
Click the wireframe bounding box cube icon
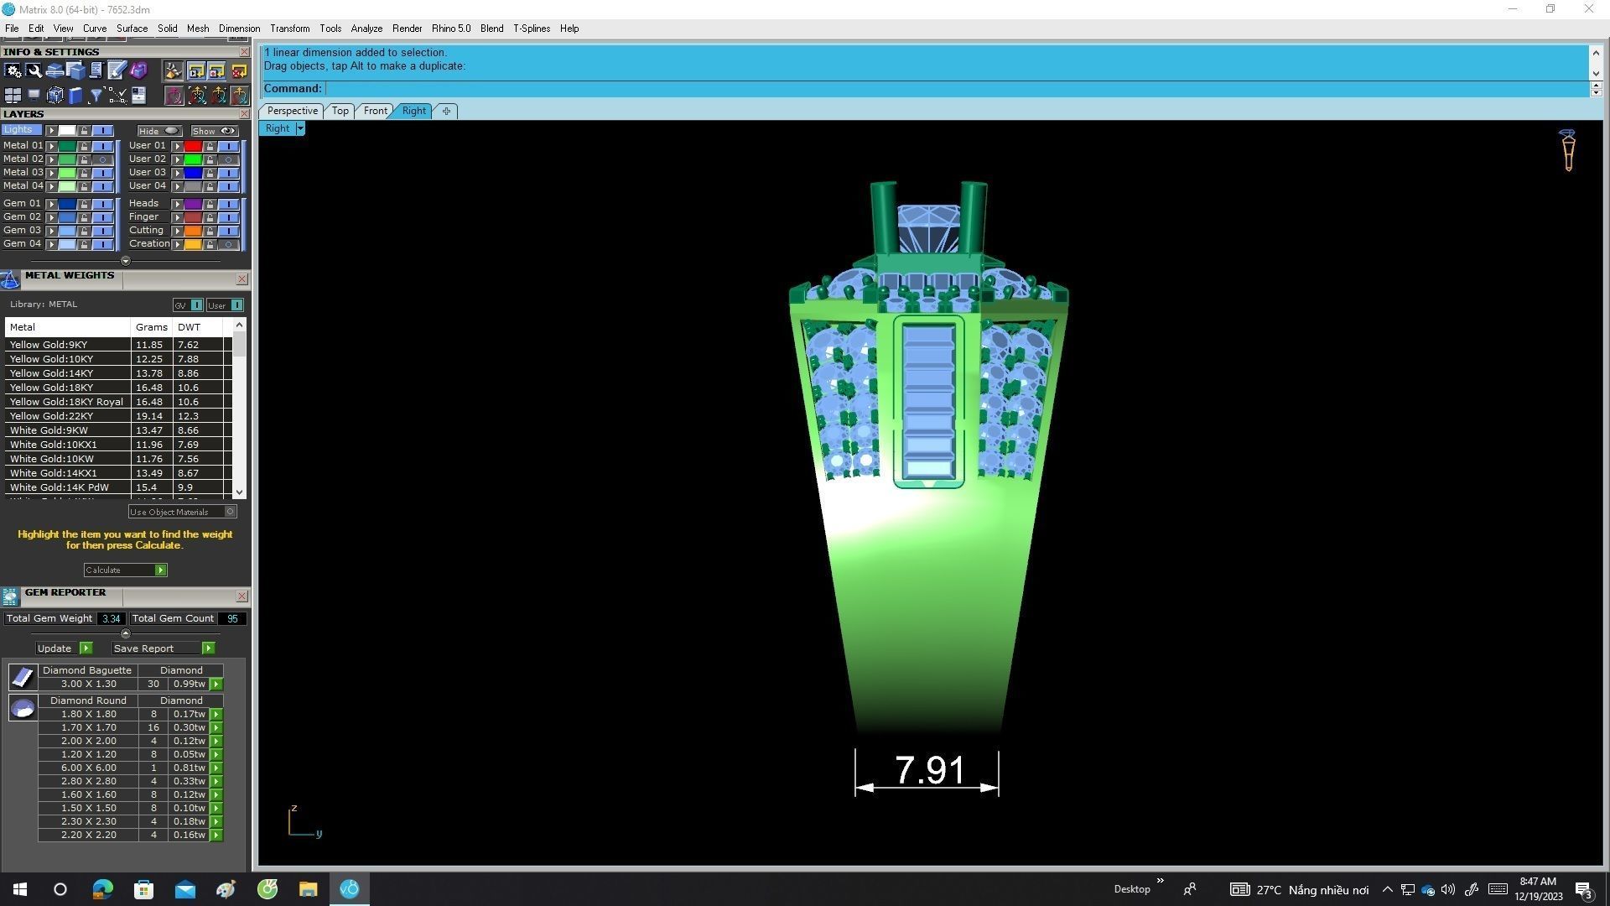coord(55,96)
